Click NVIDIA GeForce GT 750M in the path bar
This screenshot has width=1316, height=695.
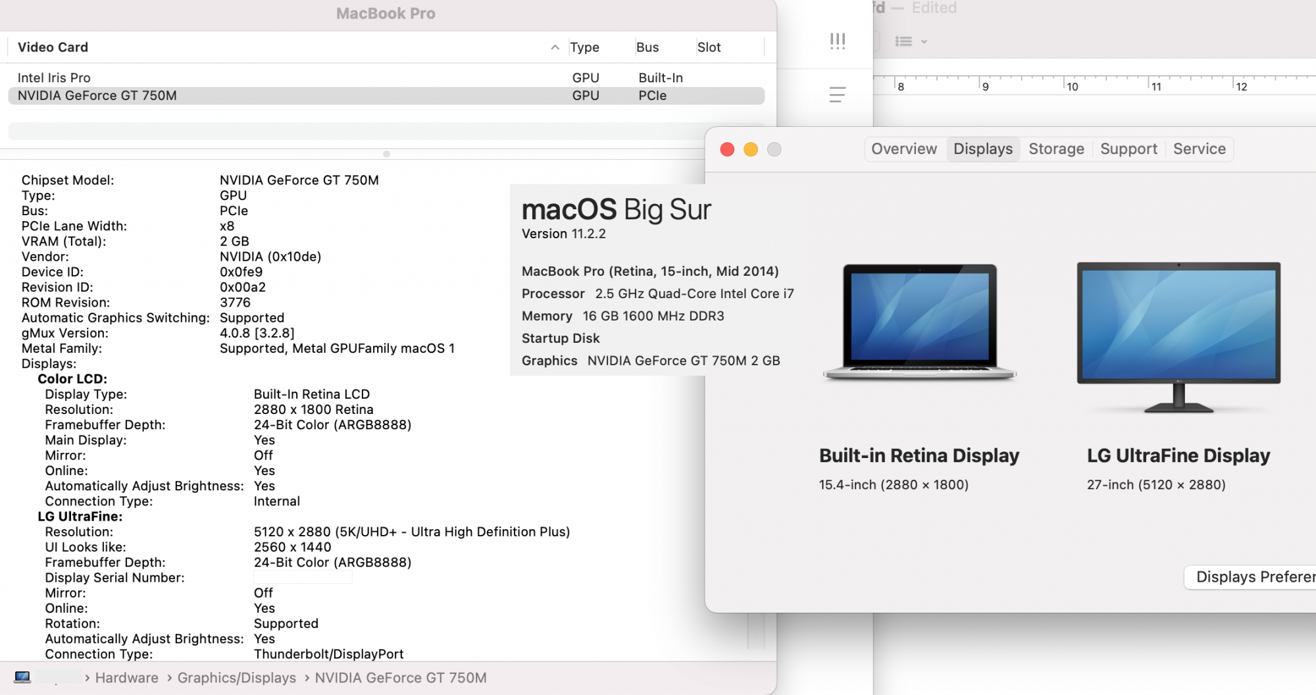[401, 677]
